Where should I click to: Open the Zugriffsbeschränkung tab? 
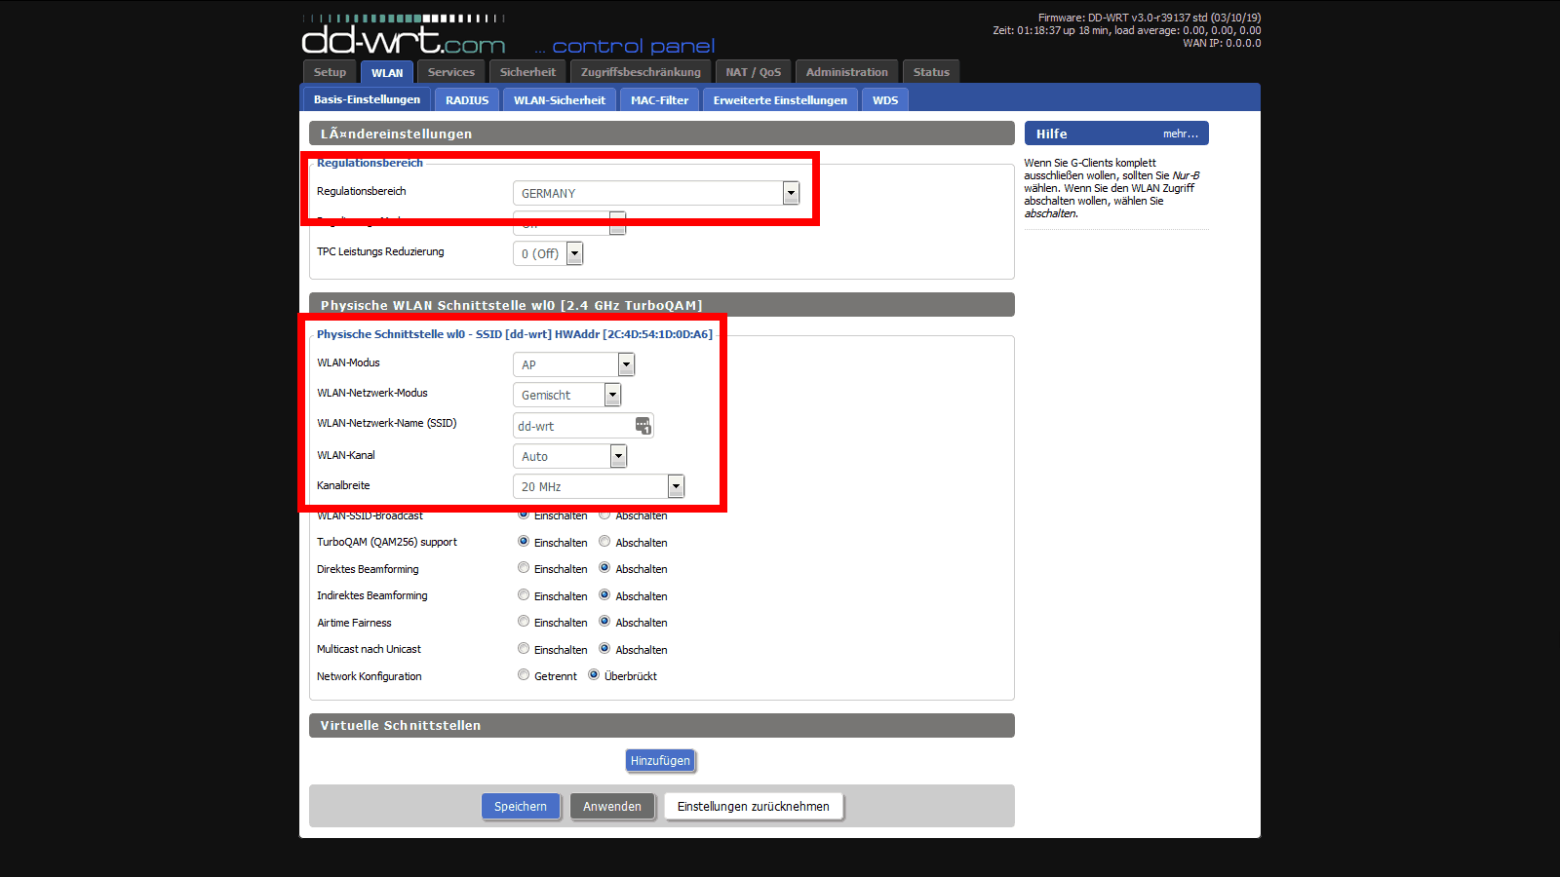click(641, 72)
